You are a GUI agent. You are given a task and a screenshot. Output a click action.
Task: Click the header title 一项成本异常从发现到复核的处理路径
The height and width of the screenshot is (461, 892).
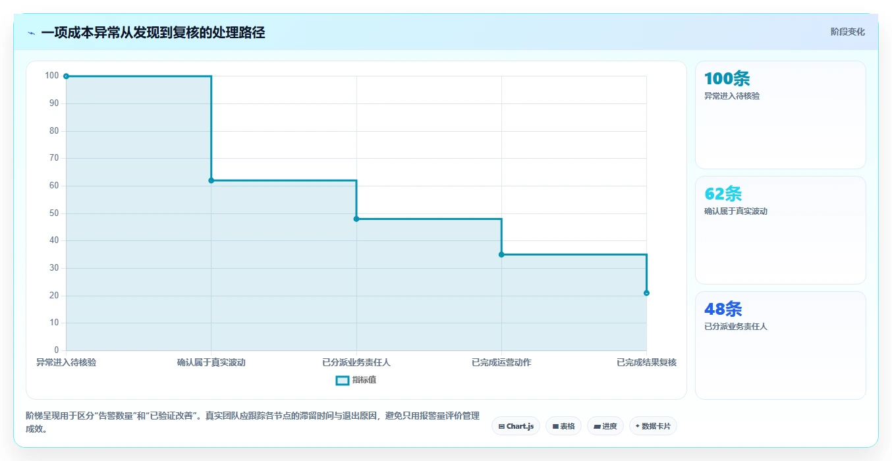(153, 32)
